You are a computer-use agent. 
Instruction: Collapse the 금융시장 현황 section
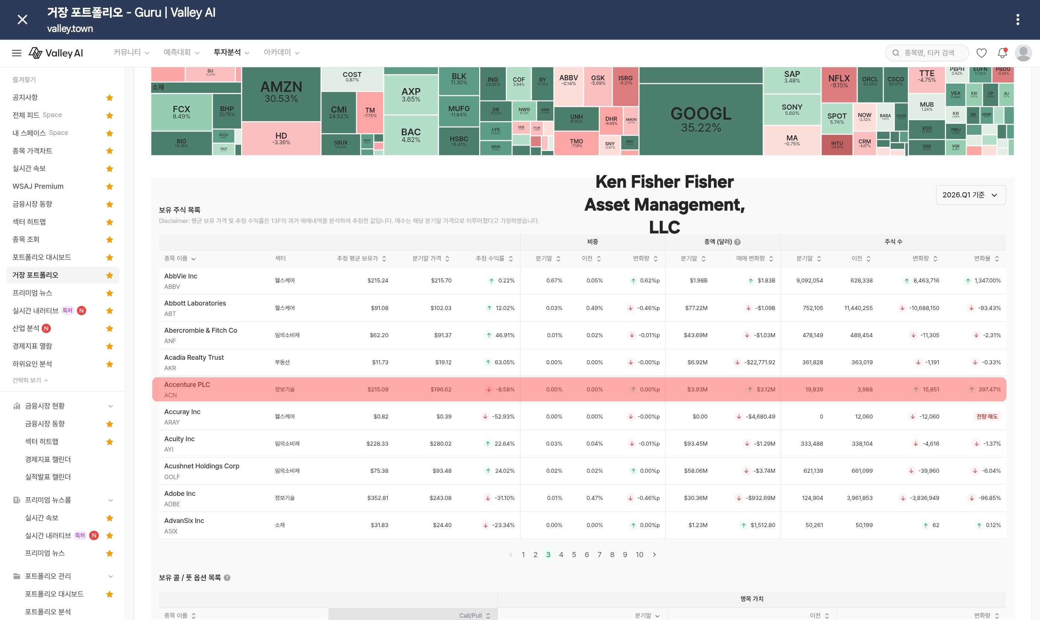(111, 406)
